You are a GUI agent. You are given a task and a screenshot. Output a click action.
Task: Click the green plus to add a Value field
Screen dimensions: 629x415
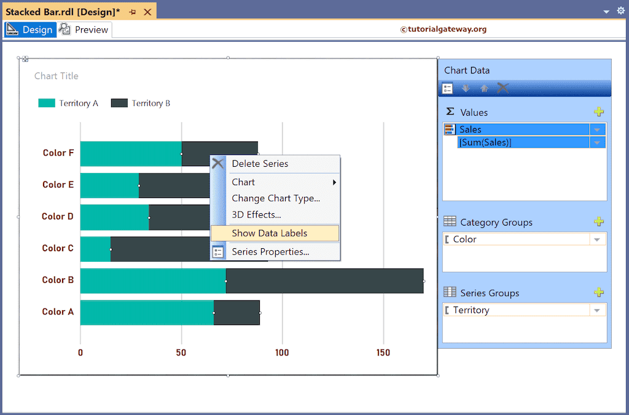[x=599, y=112]
